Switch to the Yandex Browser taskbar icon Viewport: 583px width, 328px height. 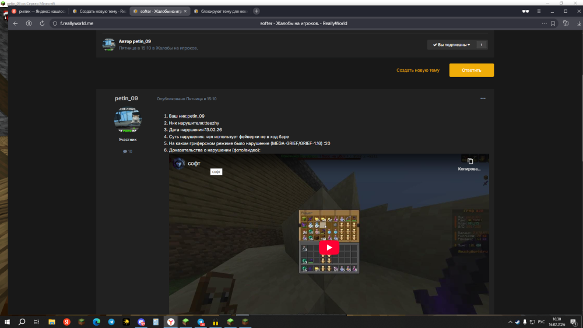click(x=171, y=322)
